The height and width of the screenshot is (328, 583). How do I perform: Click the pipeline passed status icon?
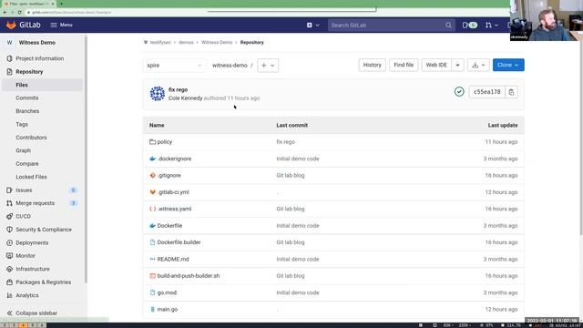(459, 91)
